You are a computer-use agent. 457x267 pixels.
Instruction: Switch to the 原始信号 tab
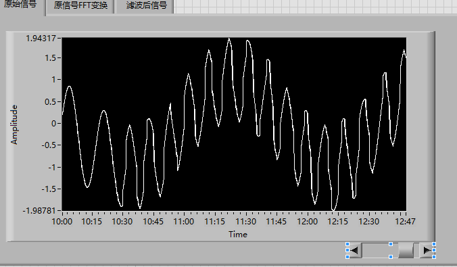click(x=22, y=6)
